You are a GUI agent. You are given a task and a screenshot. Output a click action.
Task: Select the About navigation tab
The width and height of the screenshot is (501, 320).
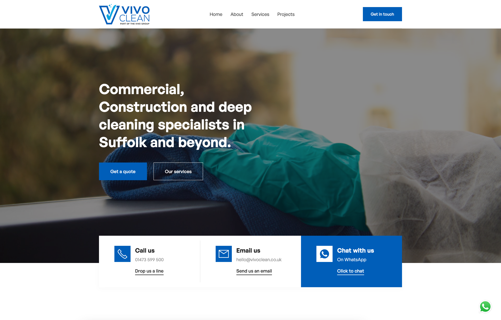click(237, 14)
